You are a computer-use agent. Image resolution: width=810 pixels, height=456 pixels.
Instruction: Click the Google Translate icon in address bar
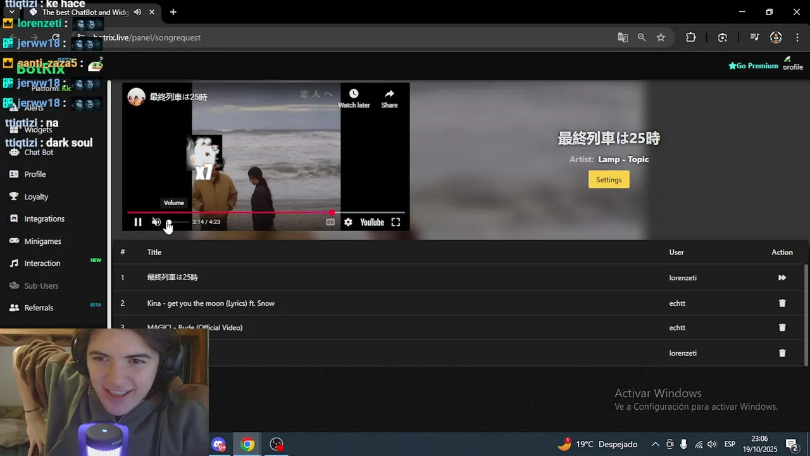click(623, 37)
